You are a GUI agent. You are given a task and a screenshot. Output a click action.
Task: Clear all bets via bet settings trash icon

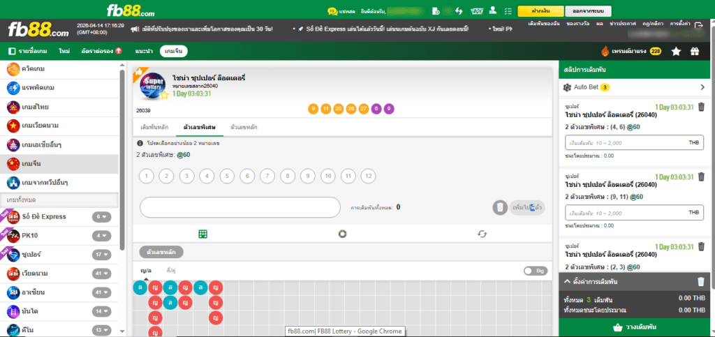click(701, 282)
